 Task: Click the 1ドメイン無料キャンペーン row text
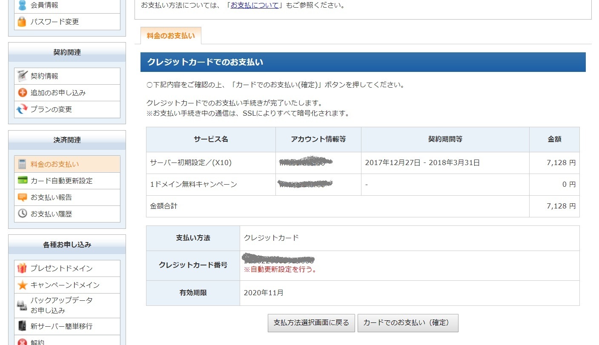[193, 184]
